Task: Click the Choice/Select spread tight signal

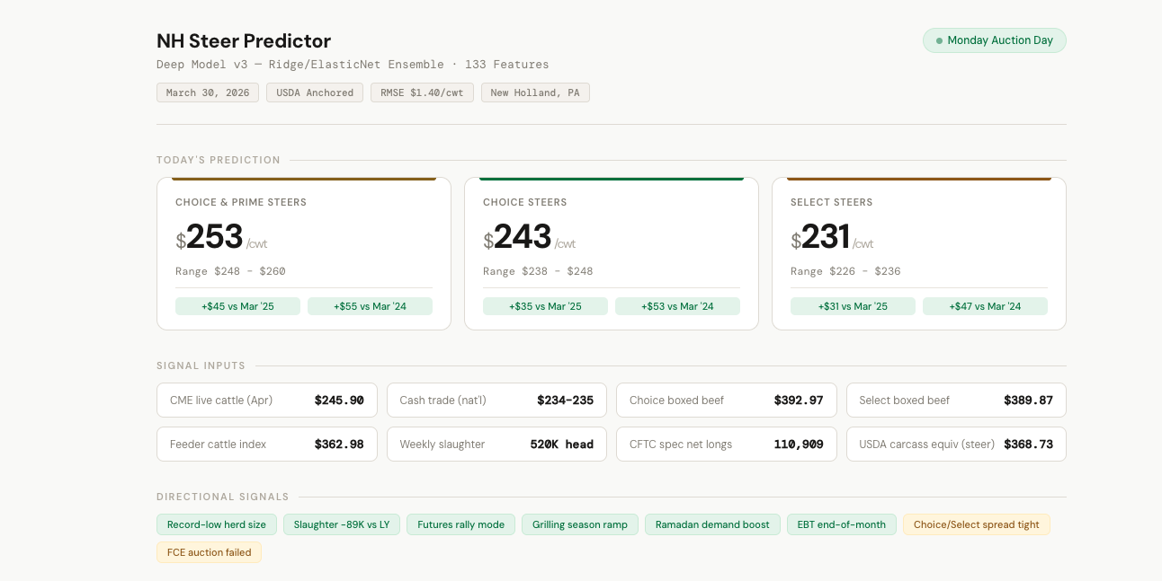Action: [977, 524]
